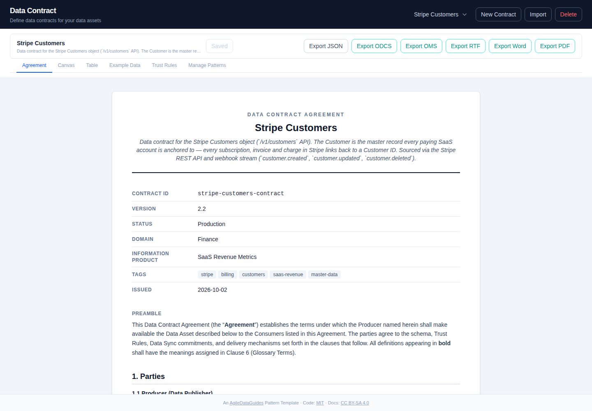The width and height of the screenshot is (592, 411).
Task: Click the 'Stripe Customers' agreement heading
Action: point(296,128)
